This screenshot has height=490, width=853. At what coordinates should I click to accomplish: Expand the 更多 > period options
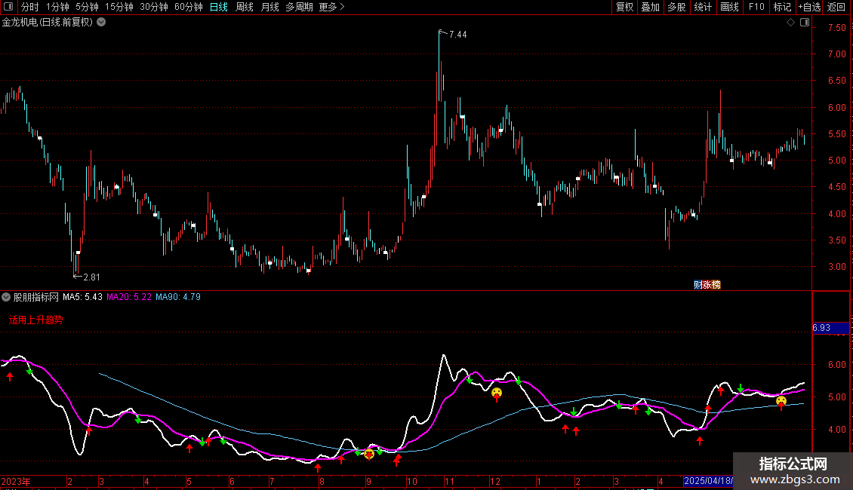coord(331,7)
